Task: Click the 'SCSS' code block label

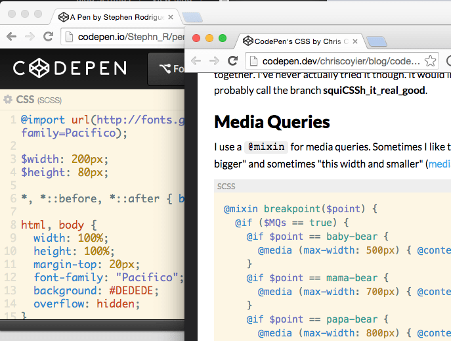Action: 226,187
